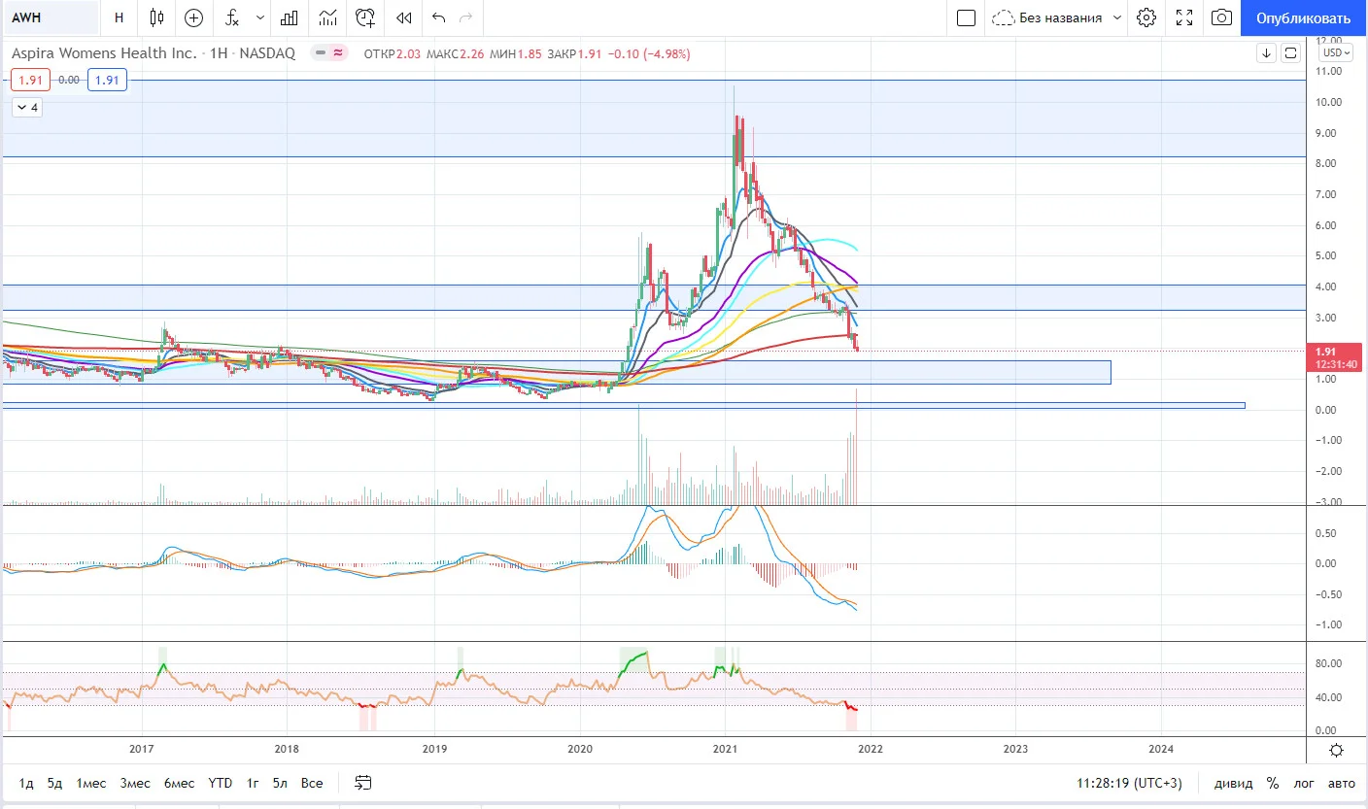Image resolution: width=1368 pixels, height=809 pixels.
Task: Undo the last chart action
Action: (x=439, y=17)
